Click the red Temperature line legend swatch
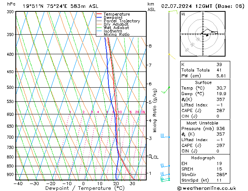 tap(99, 14)
